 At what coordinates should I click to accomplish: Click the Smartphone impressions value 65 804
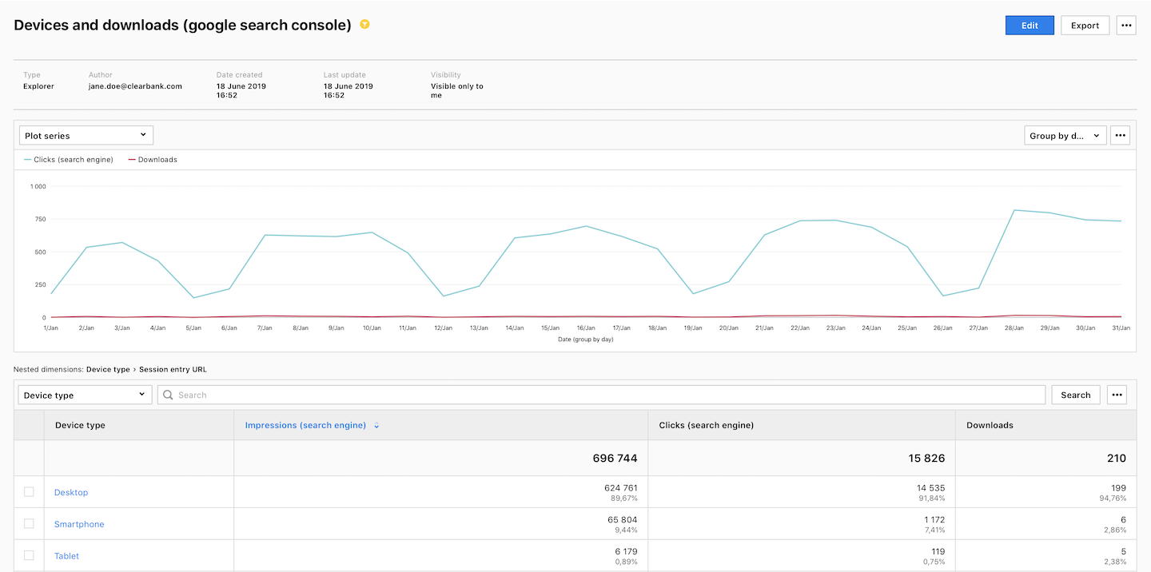click(623, 519)
